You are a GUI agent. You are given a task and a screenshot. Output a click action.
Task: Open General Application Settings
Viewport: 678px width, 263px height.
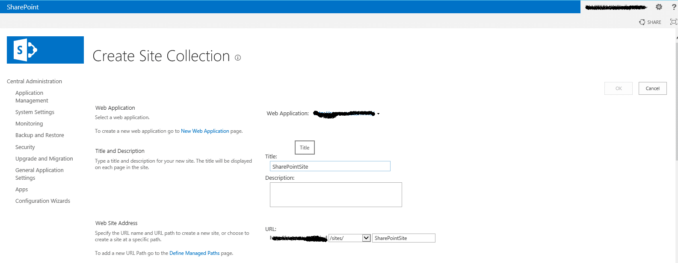(39, 174)
